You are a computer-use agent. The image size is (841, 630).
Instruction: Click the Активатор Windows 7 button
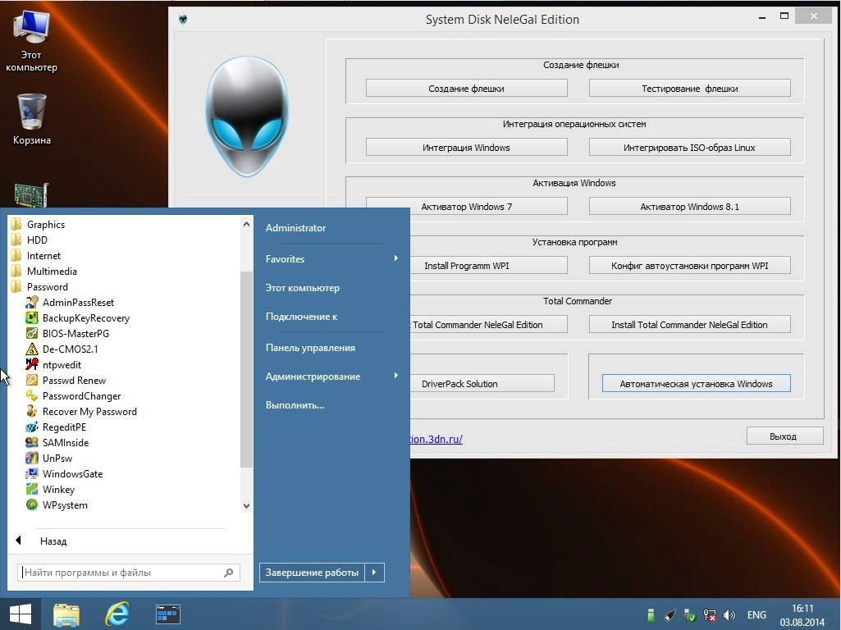click(466, 207)
